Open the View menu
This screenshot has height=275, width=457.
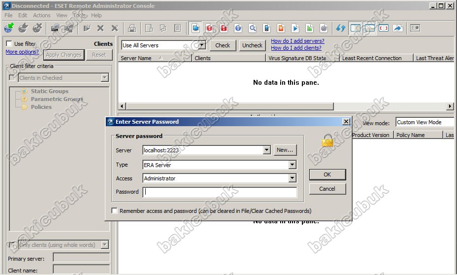coord(62,15)
